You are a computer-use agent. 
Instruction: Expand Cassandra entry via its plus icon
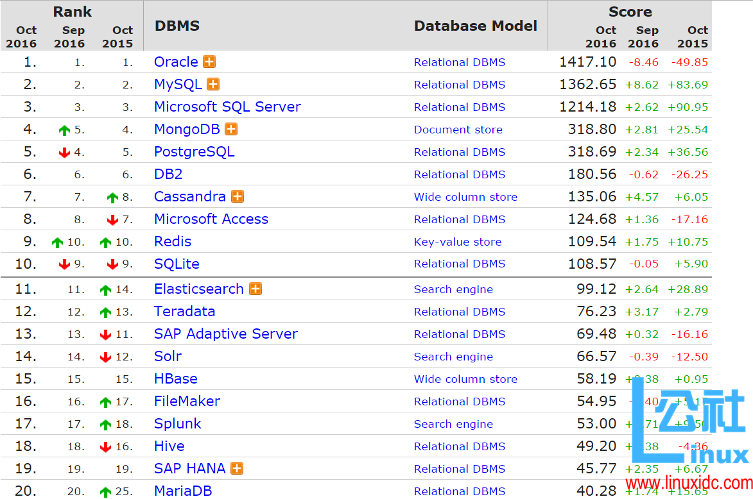point(238,196)
